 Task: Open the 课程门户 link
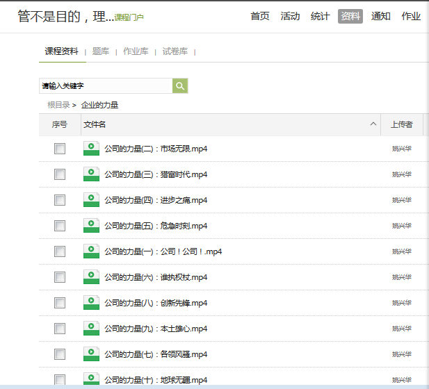[x=129, y=17]
